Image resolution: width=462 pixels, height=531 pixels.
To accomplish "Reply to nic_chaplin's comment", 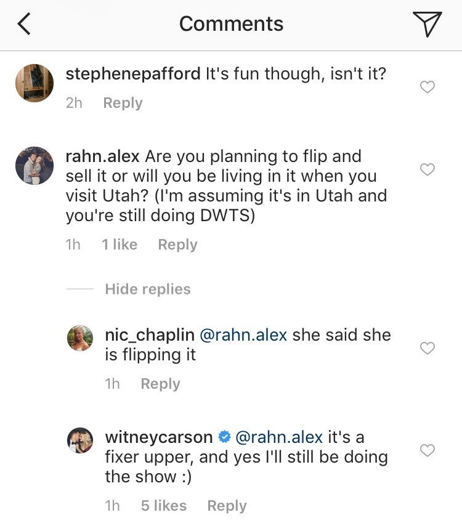I will tap(160, 384).
